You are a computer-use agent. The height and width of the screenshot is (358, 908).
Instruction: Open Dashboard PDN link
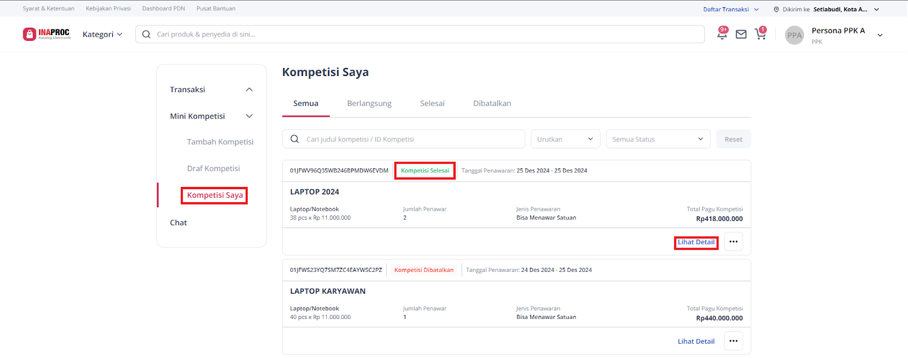[163, 8]
